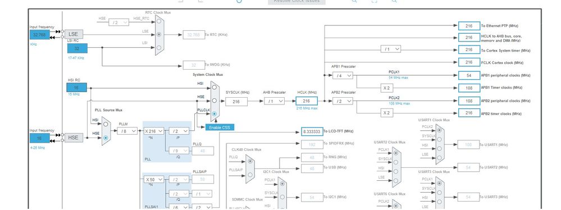The height and width of the screenshot is (210, 561).
Task: Open the X 216 PLL multiplier dropdown
Action: (x=154, y=131)
